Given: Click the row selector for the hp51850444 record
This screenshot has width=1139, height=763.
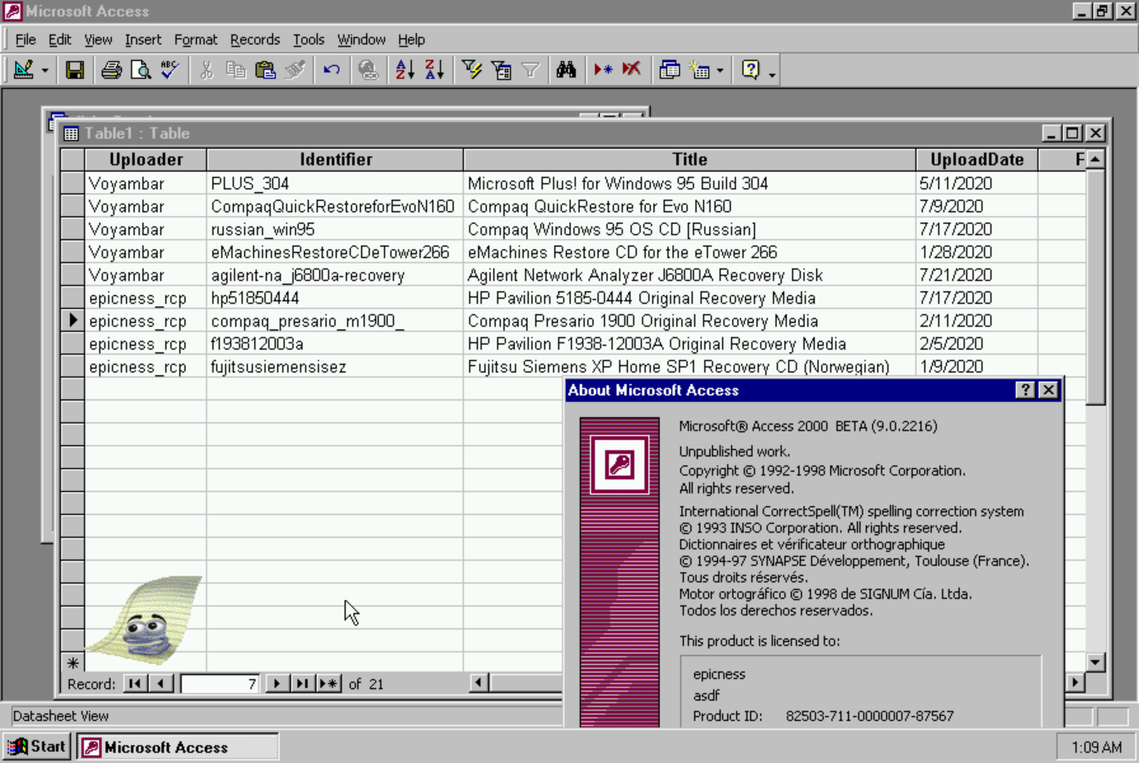Looking at the screenshot, I should click(72, 298).
